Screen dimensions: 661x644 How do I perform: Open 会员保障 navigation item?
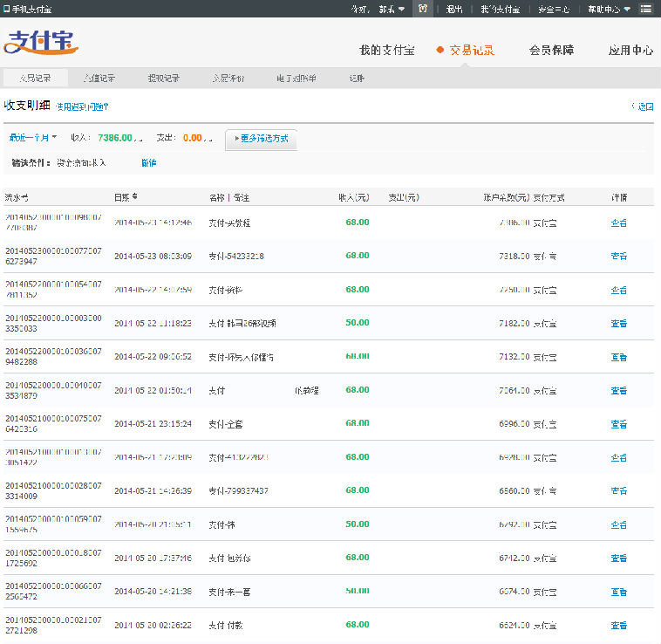[551, 51]
